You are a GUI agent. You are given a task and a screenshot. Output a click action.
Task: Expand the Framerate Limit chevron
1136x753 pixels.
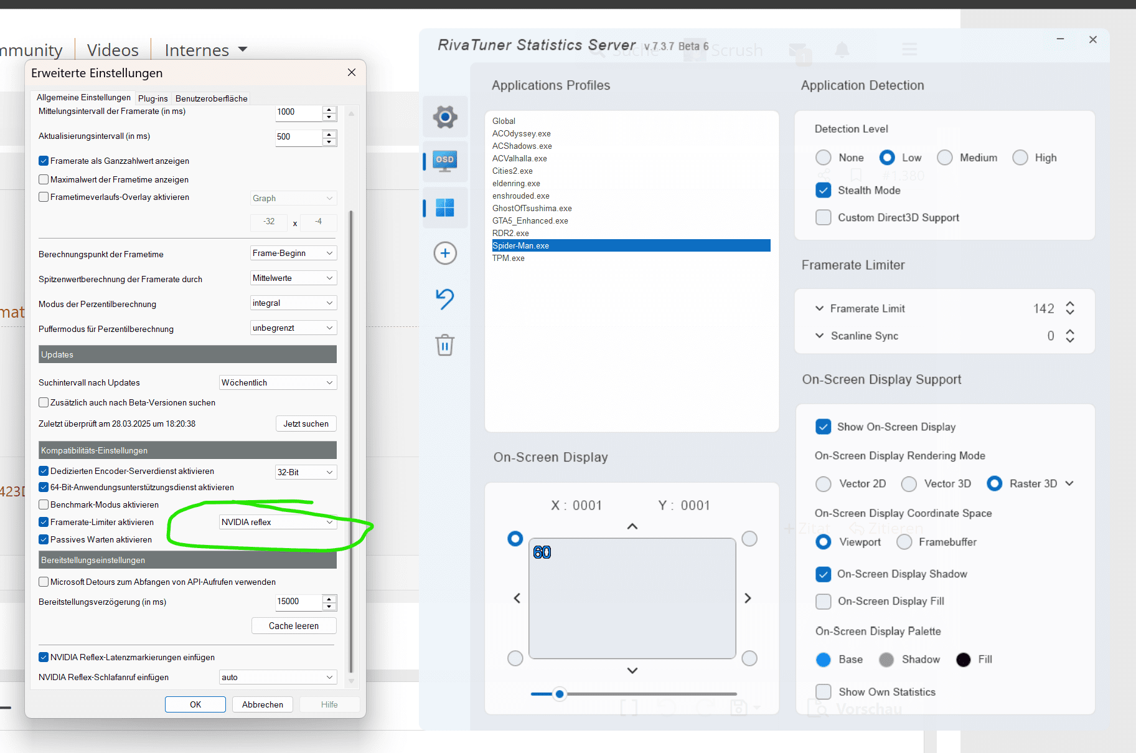tap(819, 308)
